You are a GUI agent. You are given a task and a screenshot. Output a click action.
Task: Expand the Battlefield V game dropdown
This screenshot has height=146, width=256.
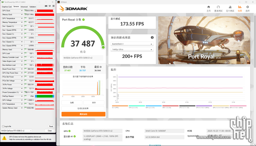pyautogui.click(x=132, y=44)
